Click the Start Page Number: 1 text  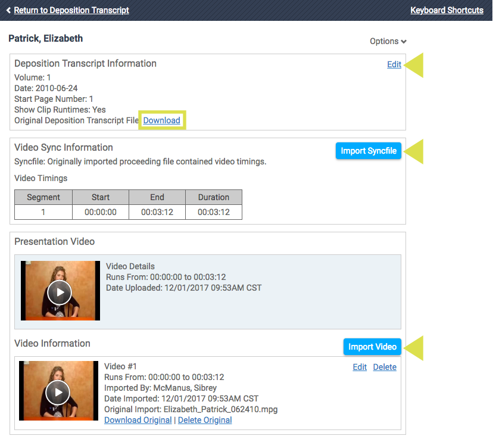click(54, 99)
